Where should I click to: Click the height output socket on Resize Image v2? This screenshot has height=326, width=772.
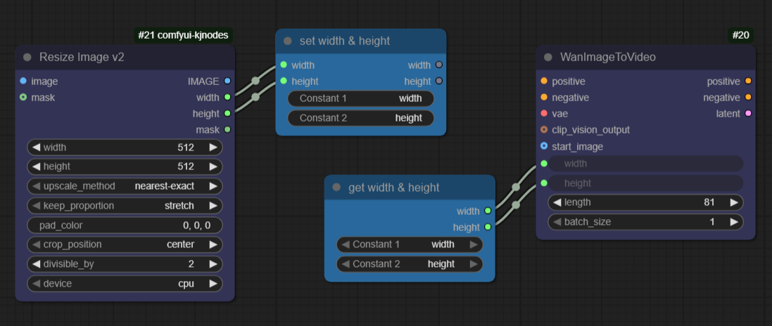(227, 114)
